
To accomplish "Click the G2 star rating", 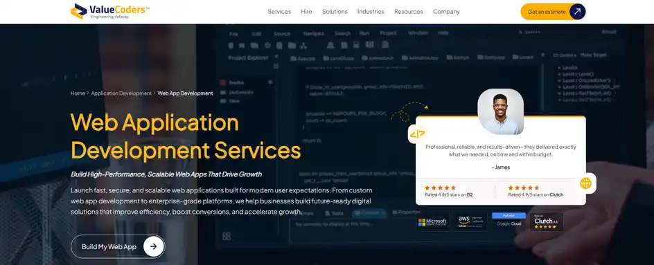I will [440, 188].
